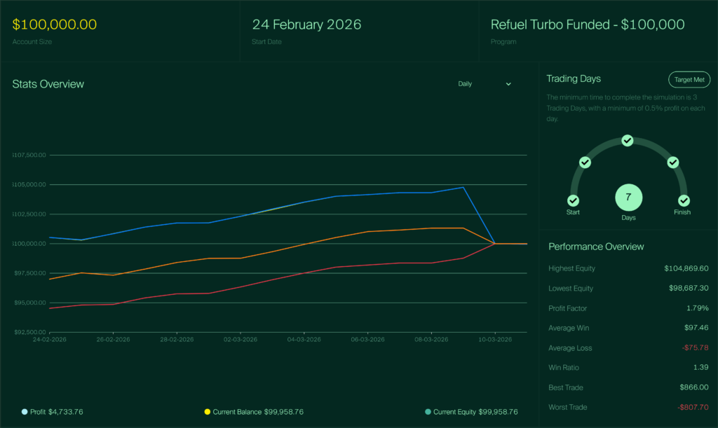The width and height of the screenshot is (718, 428).
Task: Click the Start checkmark on the gauge
Action: 574,201
